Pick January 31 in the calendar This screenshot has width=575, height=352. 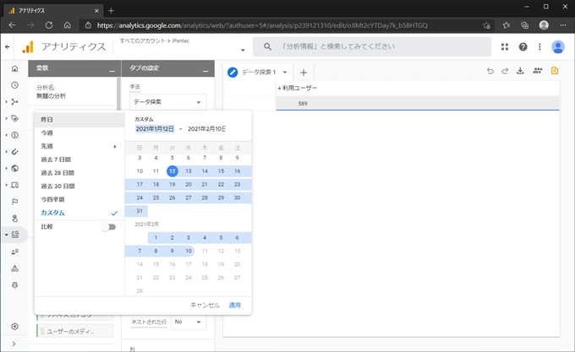[x=140, y=211]
